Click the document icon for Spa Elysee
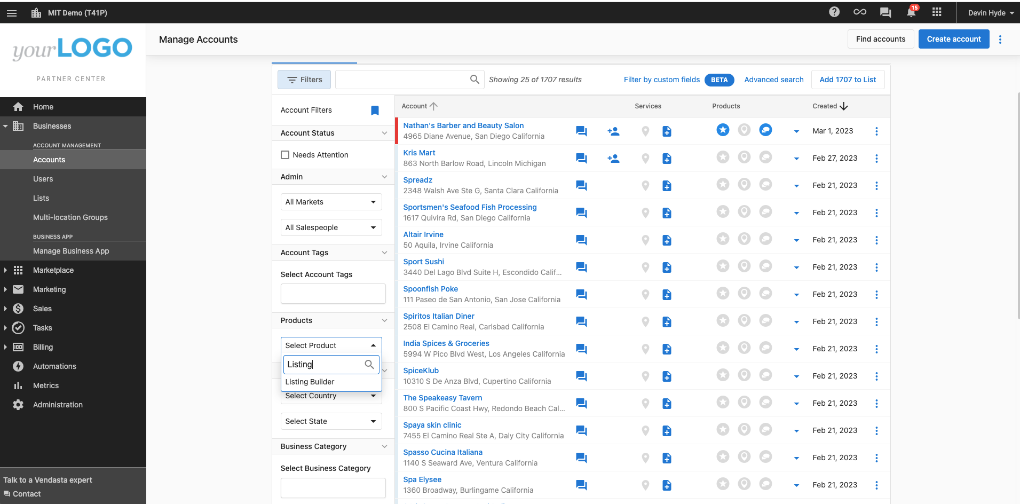The height and width of the screenshot is (504, 1020). pos(667,485)
